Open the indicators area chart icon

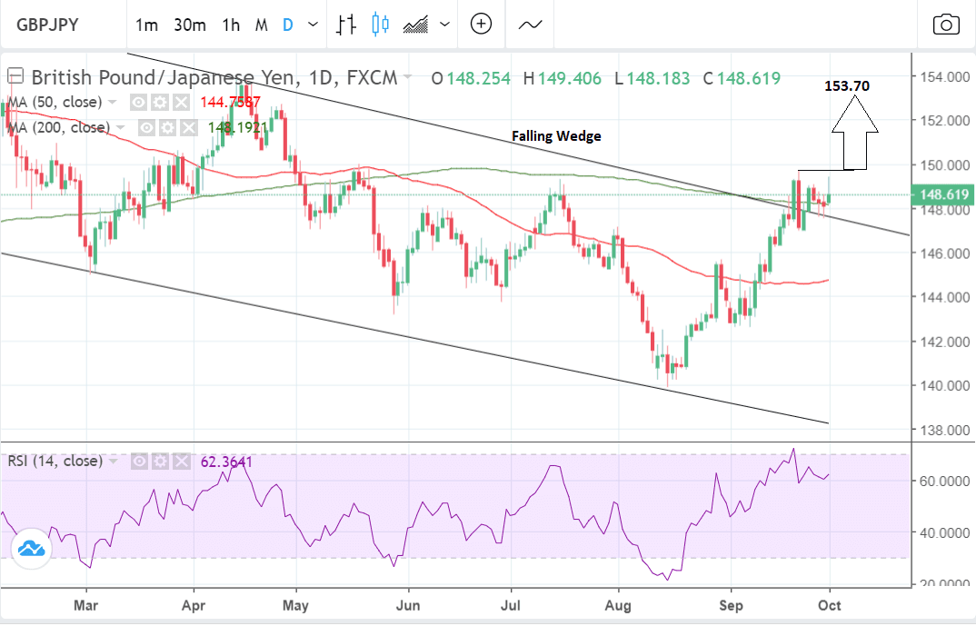[417, 25]
